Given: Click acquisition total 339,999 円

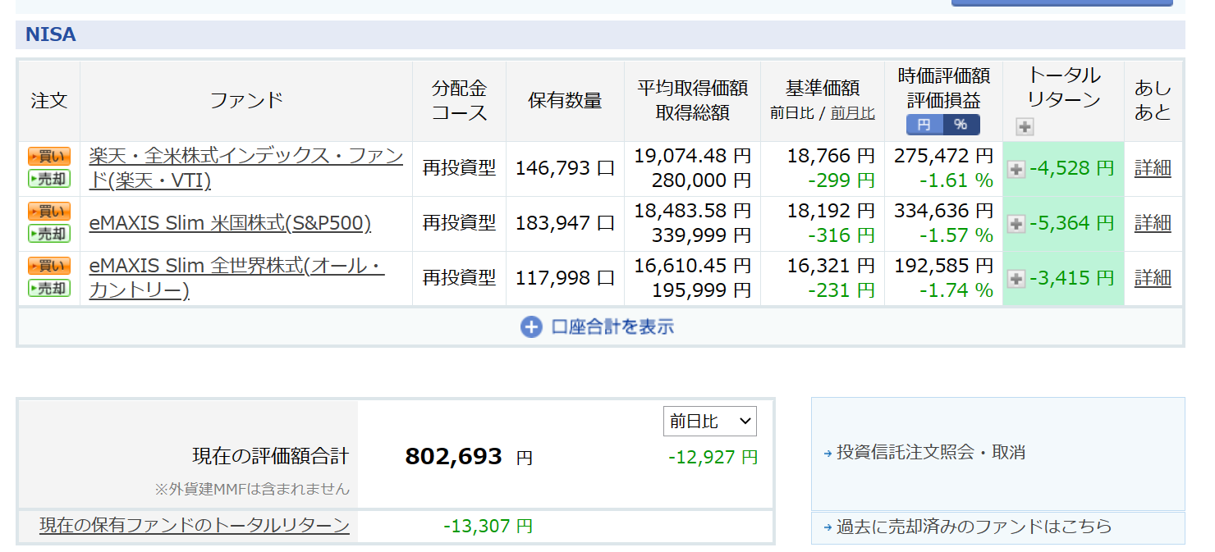Looking at the screenshot, I should tap(701, 235).
